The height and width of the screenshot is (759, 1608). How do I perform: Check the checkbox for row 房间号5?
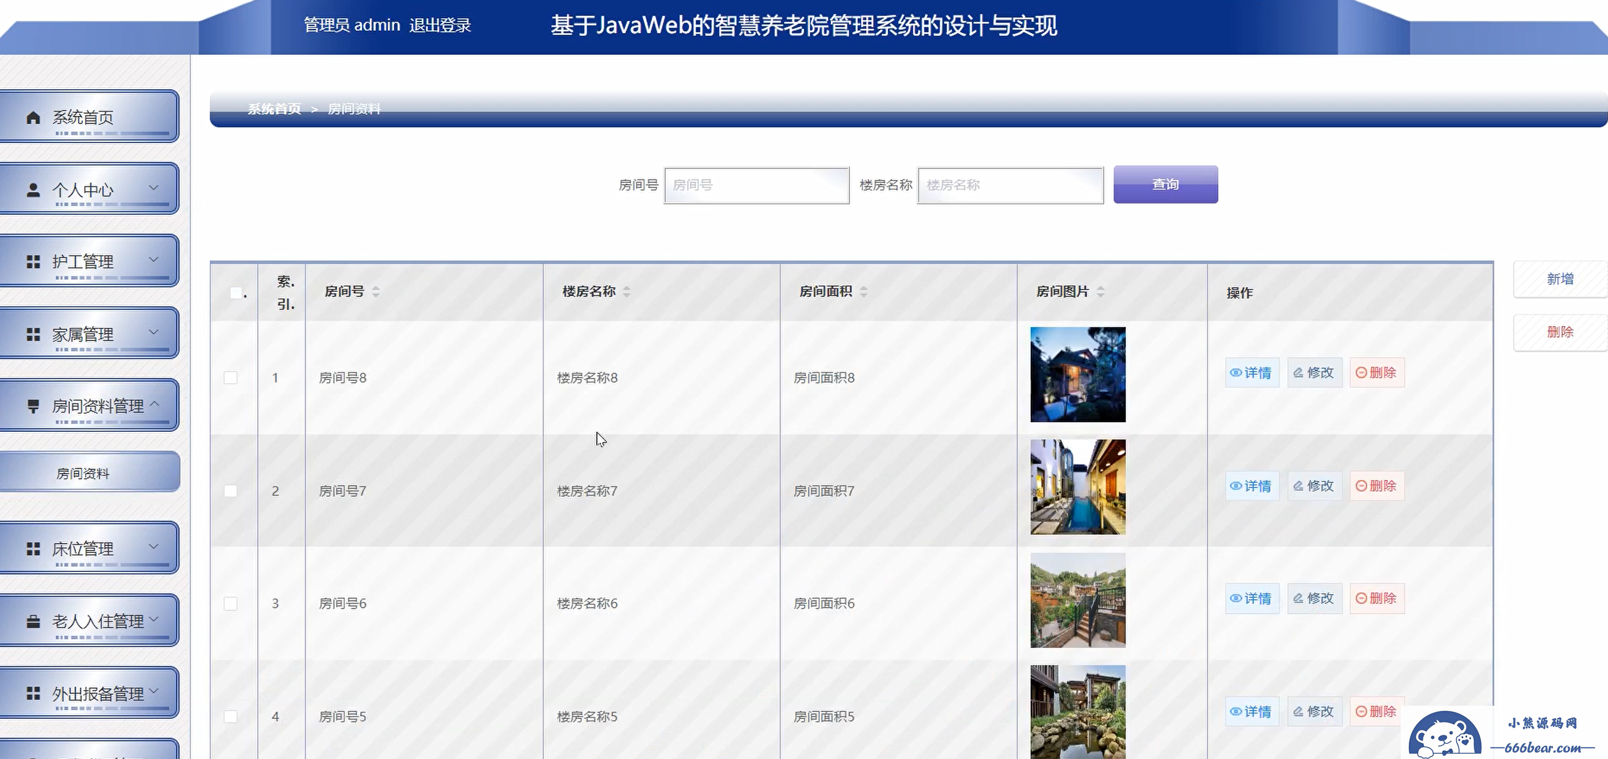pyautogui.click(x=230, y=717)
